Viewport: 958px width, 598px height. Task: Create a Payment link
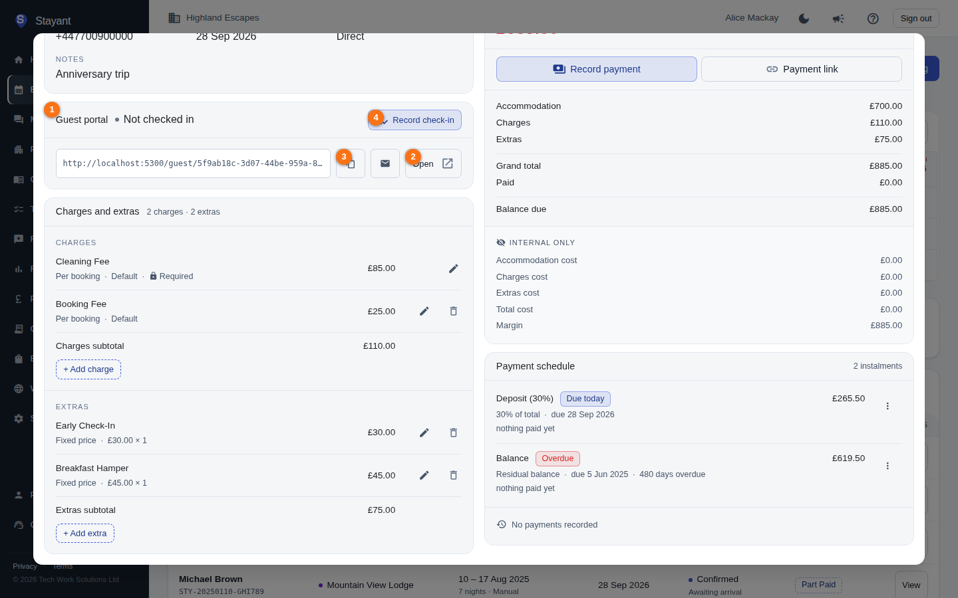tap(802, 69)
